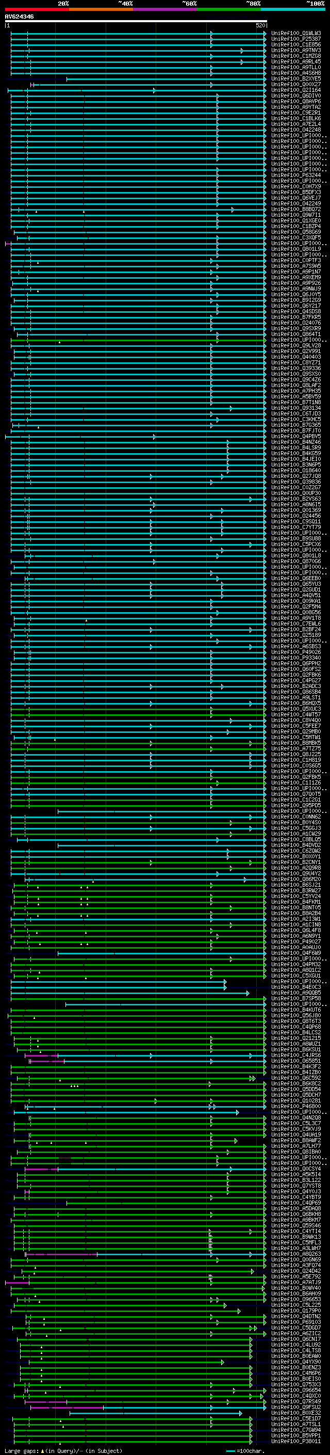
Task: Pick the UniRef100_Q2GUD1 label
Action: pos(296,589)
